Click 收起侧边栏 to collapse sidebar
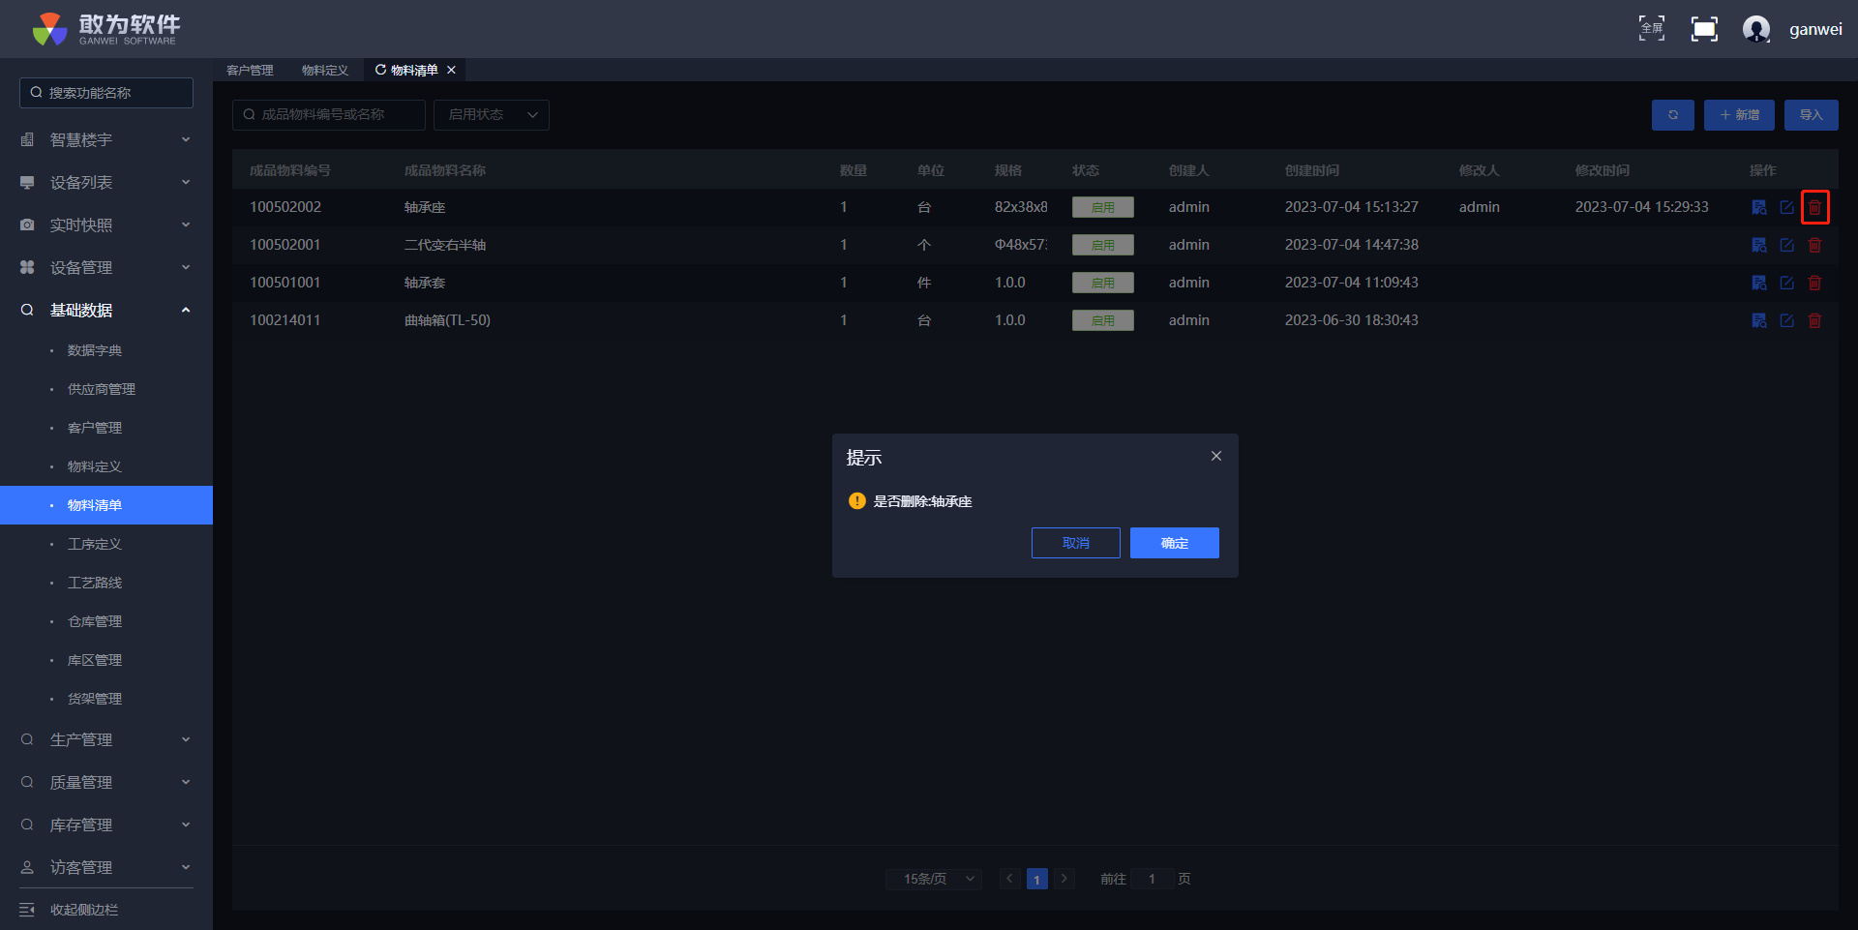 pyautogui.click(x=83, y=910)
